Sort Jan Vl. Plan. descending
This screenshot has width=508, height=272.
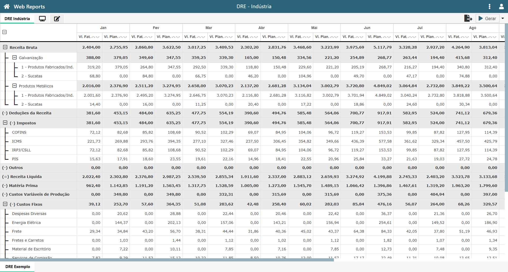(x=125, y=37)
